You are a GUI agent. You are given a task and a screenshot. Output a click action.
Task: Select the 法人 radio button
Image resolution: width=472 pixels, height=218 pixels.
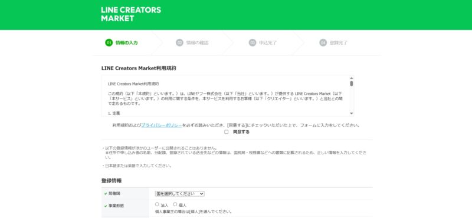pyautogui.click(x=157, y=204)
